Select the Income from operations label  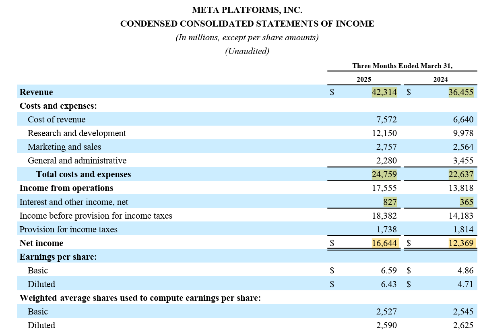point(66,188)
